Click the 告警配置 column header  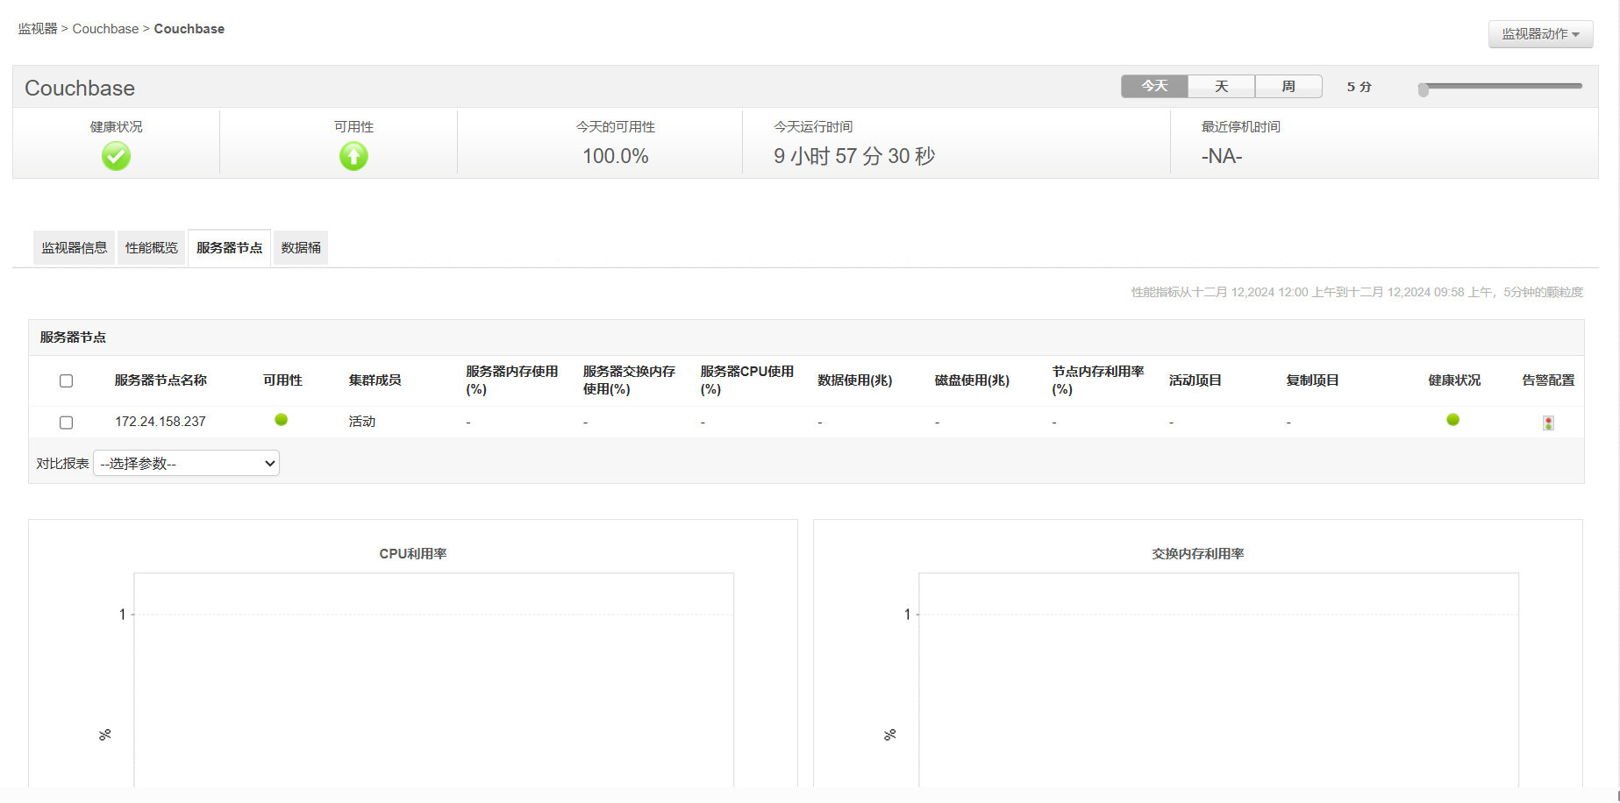click(1548, 380)
